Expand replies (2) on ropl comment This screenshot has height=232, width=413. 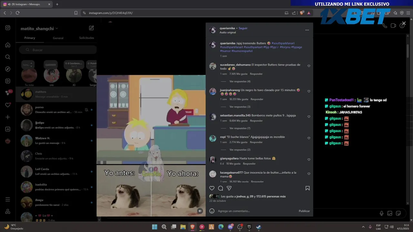click(x=240, y=150)
